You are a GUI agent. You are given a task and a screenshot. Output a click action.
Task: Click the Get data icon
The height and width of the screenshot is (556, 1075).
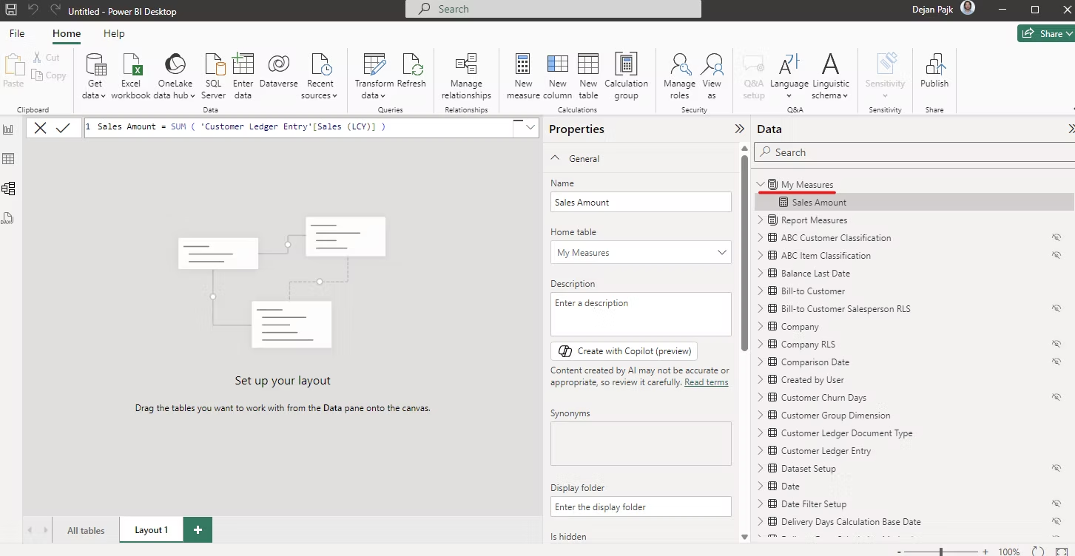[95, 65]
